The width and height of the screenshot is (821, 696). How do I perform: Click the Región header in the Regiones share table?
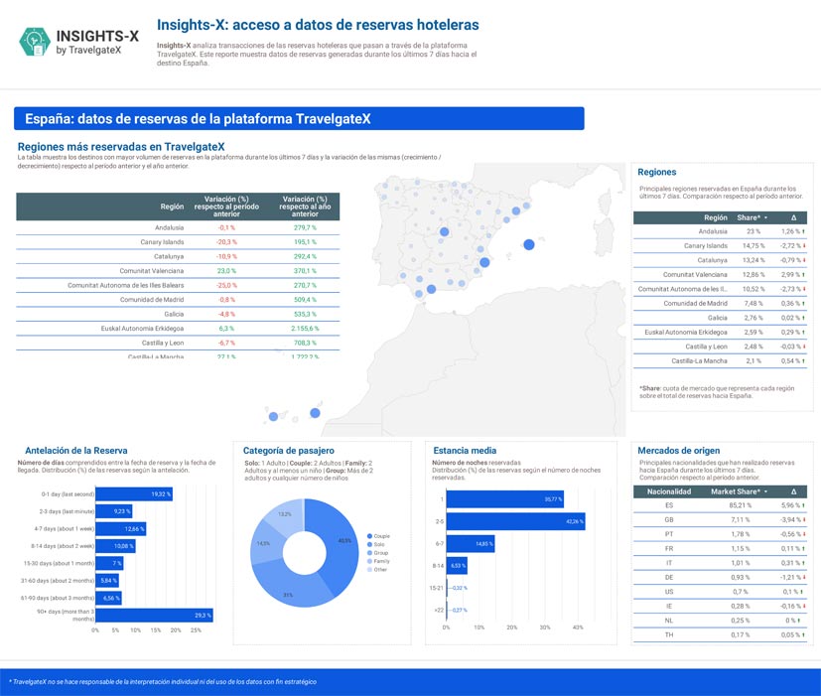coord(715,217)
